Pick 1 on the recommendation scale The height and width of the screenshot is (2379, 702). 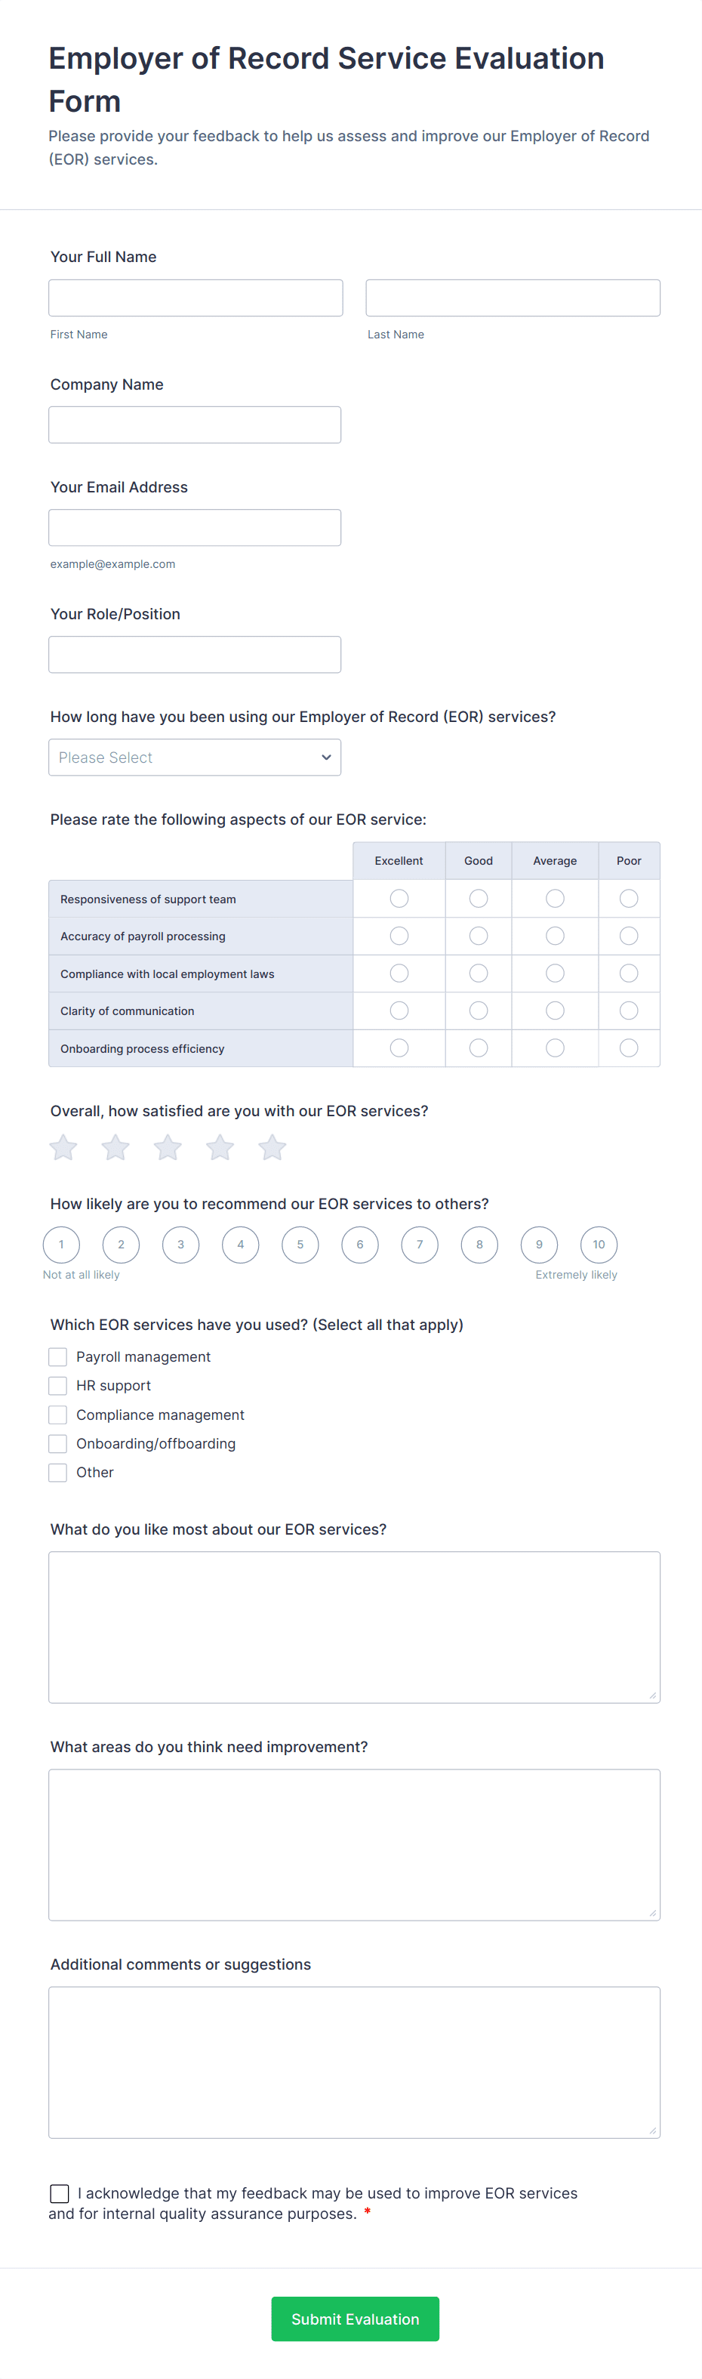click(62, 1245)
